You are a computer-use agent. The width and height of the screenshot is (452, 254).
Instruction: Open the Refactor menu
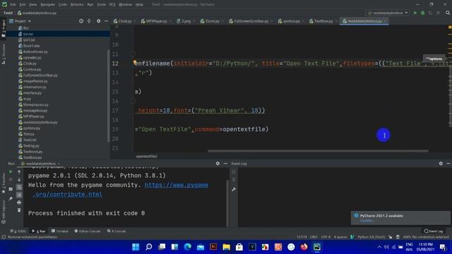(x=77, y=5)
